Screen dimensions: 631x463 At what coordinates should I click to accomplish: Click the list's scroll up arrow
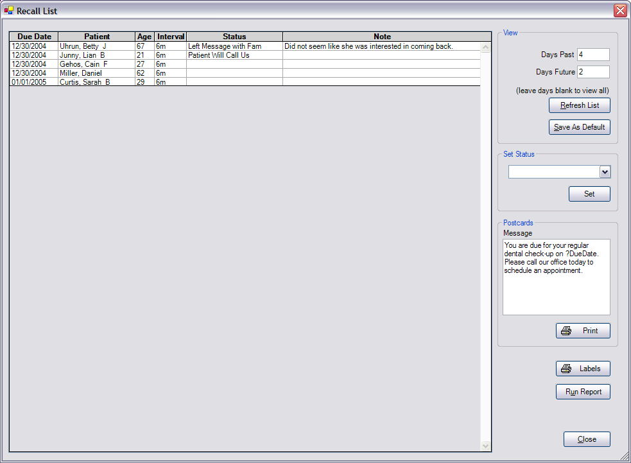point(485,47)
